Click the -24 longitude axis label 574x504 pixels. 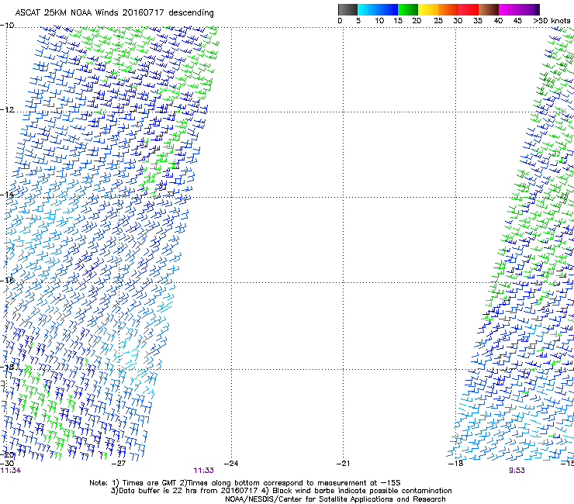pyautogui.click(x=231, y=464)
